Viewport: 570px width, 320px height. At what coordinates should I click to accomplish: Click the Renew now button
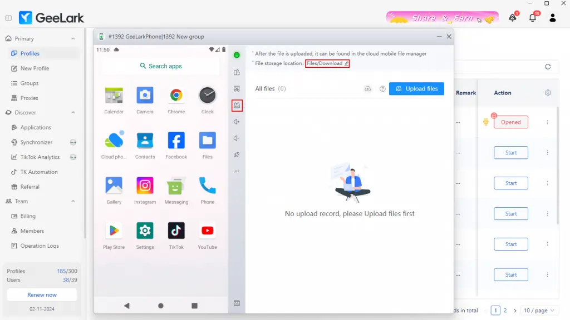[x=41, y=294]
